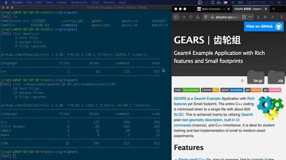Open the Notification Center icon
The height and width of the screenshot is (160, 286).
pyautogui.click(x=279, y=2)
